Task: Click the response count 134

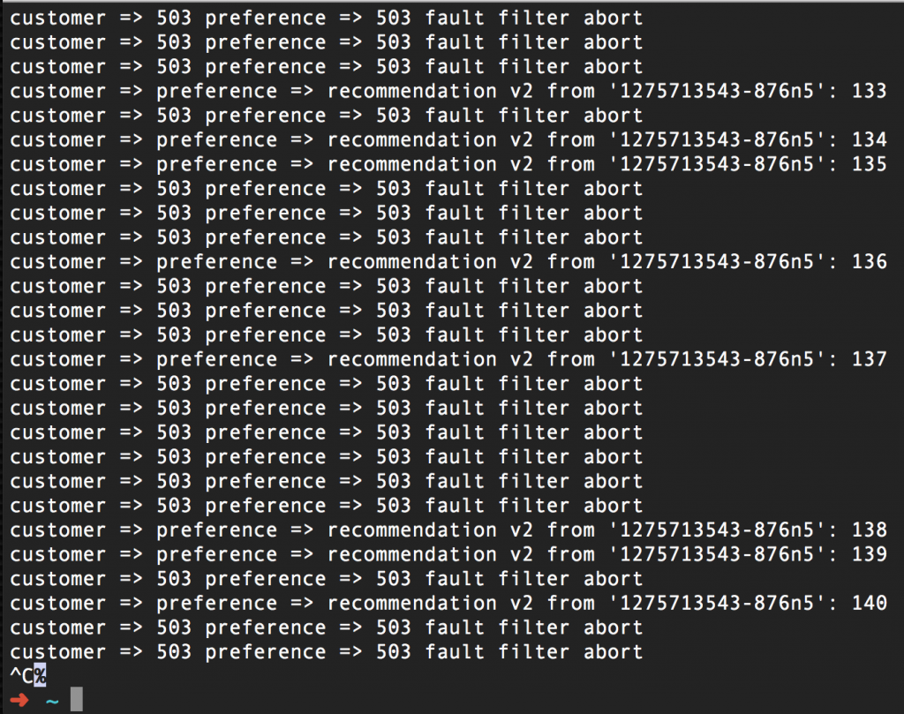Action: 870,139
